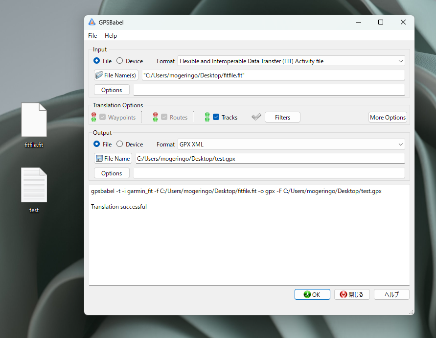
Task: Click the gray checkmark icon beside Filters
Action: [x=256, y=117]
